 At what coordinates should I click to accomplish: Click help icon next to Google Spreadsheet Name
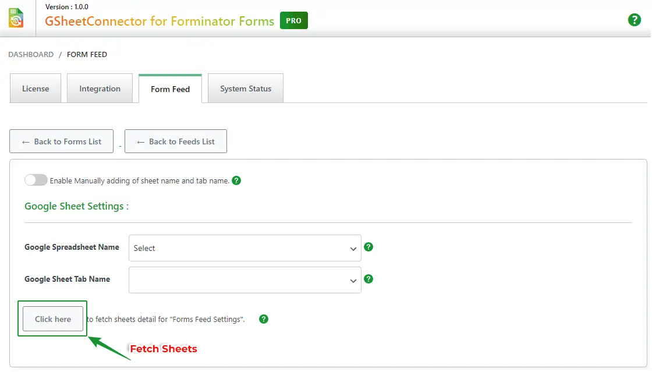368,247
